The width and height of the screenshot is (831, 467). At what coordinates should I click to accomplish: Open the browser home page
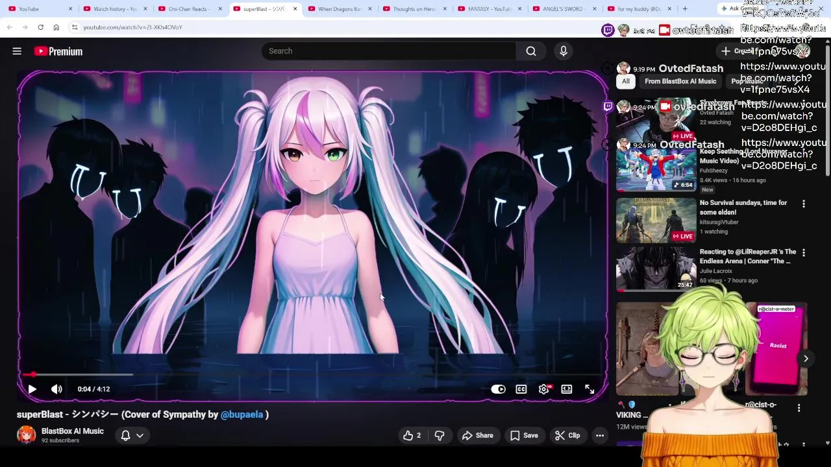(56, 27)
